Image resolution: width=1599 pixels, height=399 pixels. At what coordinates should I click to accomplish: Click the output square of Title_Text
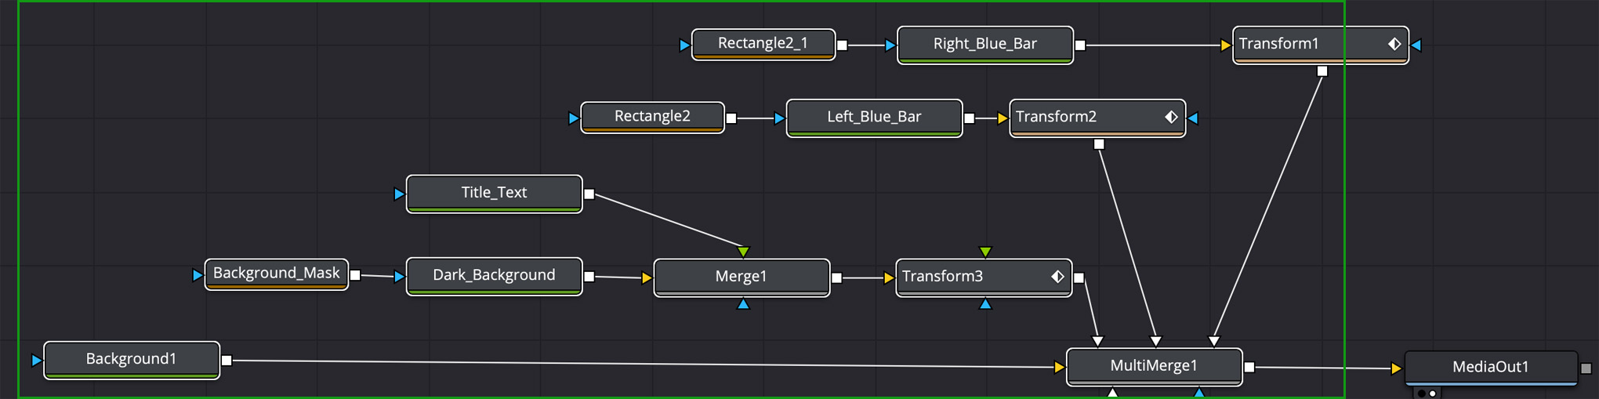point(589,194)
